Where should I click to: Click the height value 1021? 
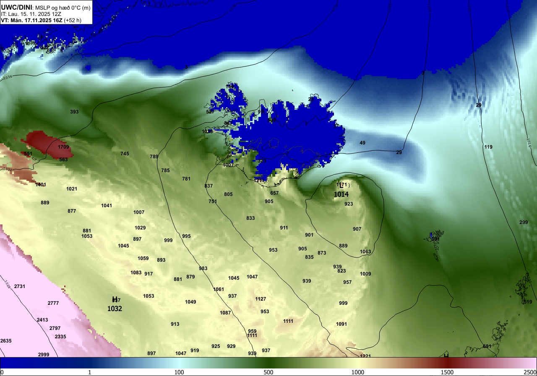pos(72,189)
